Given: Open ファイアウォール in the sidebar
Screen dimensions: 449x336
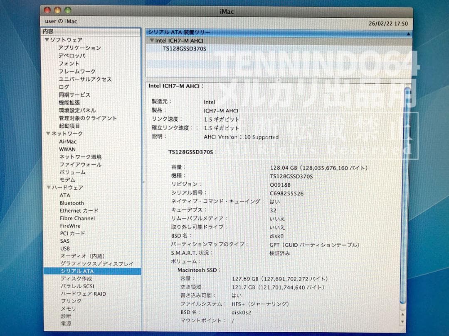Looking at the screenshot, I should click(x=81, y=165).
